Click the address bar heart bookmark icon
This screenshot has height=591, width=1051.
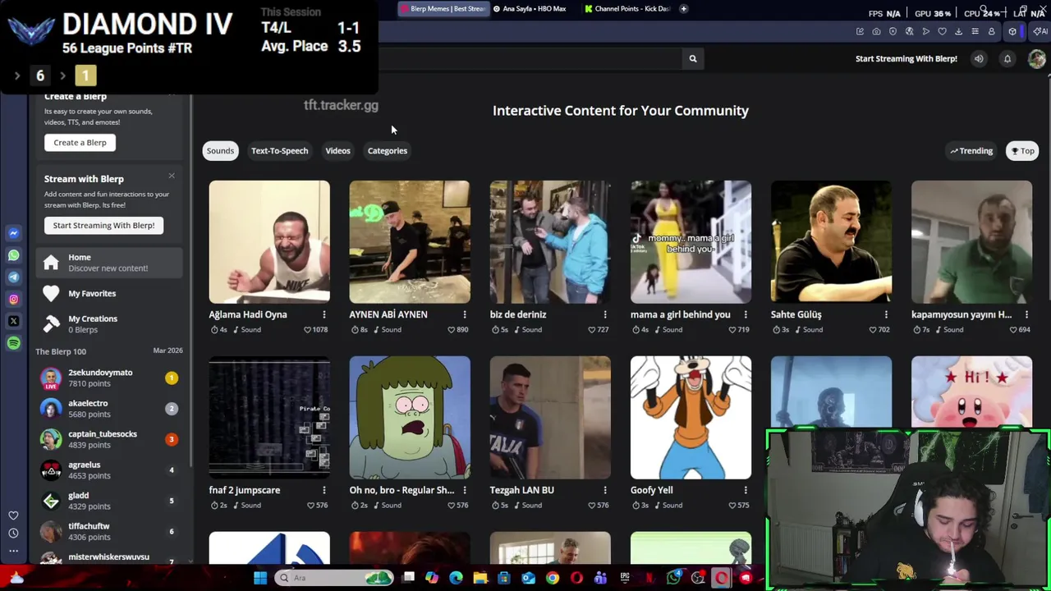942,31
